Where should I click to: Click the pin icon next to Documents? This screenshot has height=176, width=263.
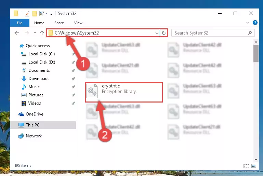click(x=73, y=70)
